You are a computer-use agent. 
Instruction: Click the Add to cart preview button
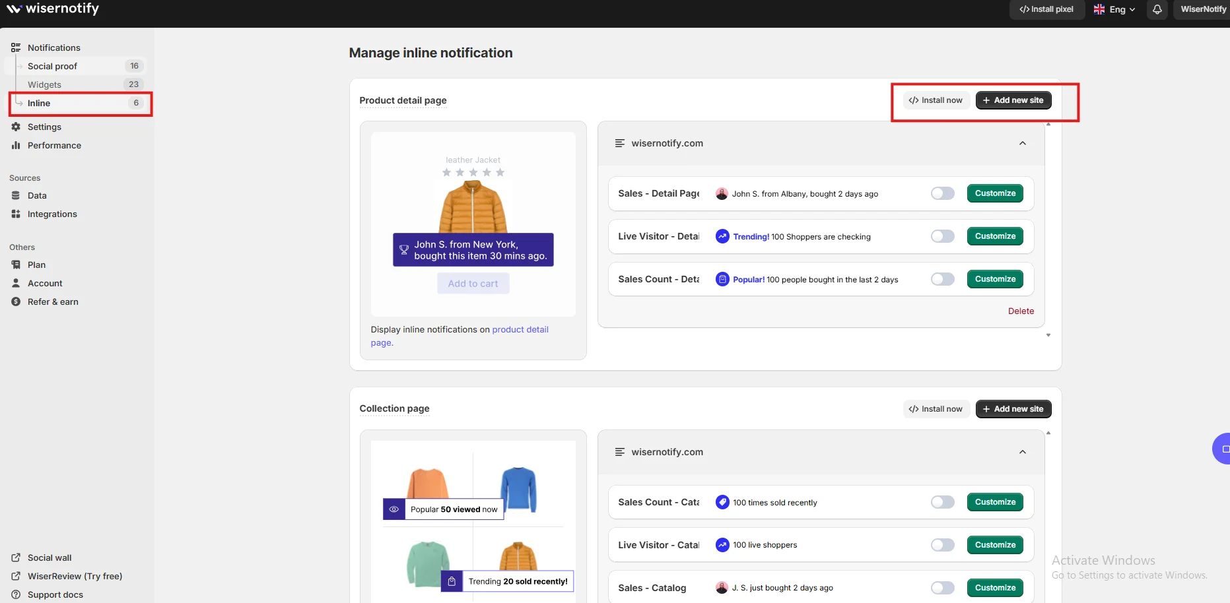pyautogui.click(x=473, y=284)
